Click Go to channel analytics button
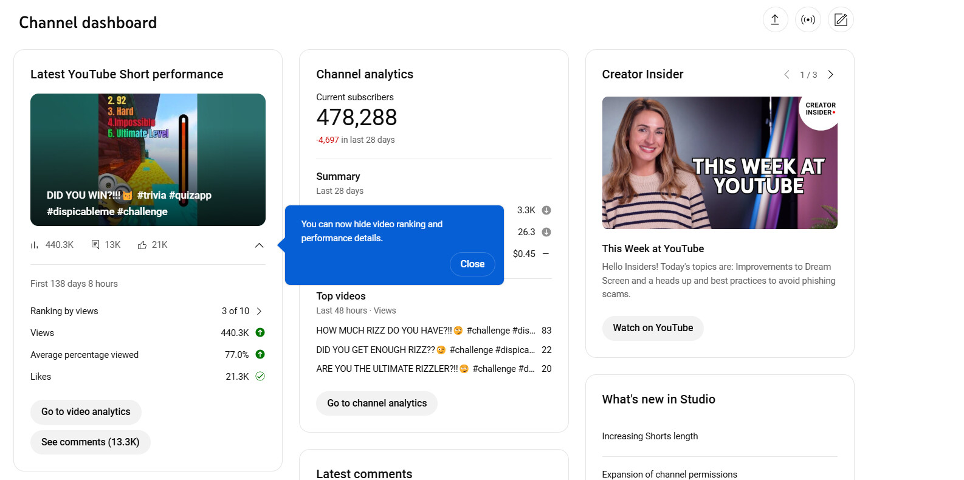964x480 pixels. coord(377,403)
